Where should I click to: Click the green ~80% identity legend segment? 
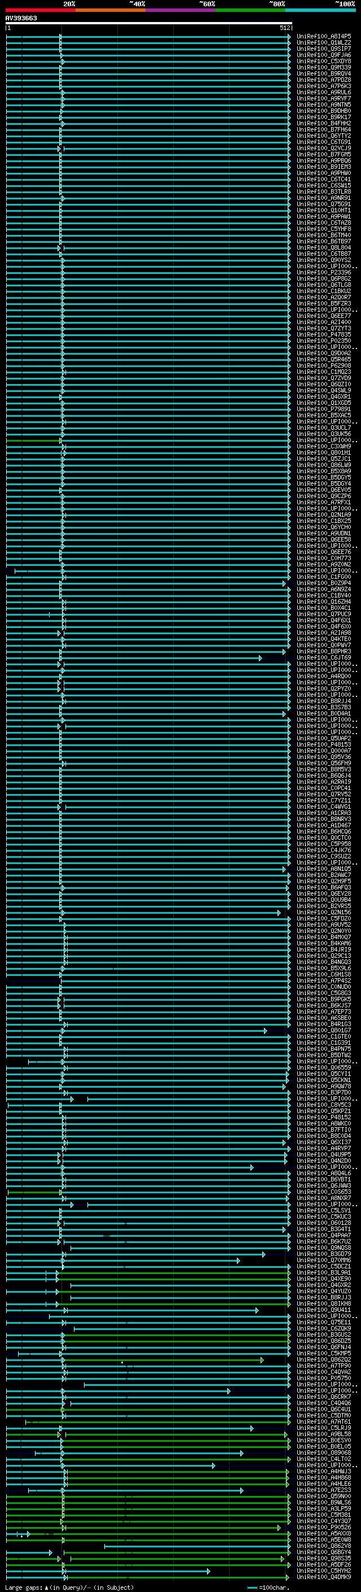pos(250,10)
